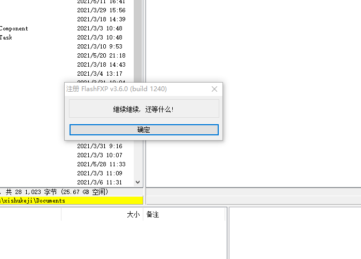The width and height of the screenshot is (361, 259).
Task: Select the file dated 2021/5/28 11:33
Action: click(x=101, y=164)
